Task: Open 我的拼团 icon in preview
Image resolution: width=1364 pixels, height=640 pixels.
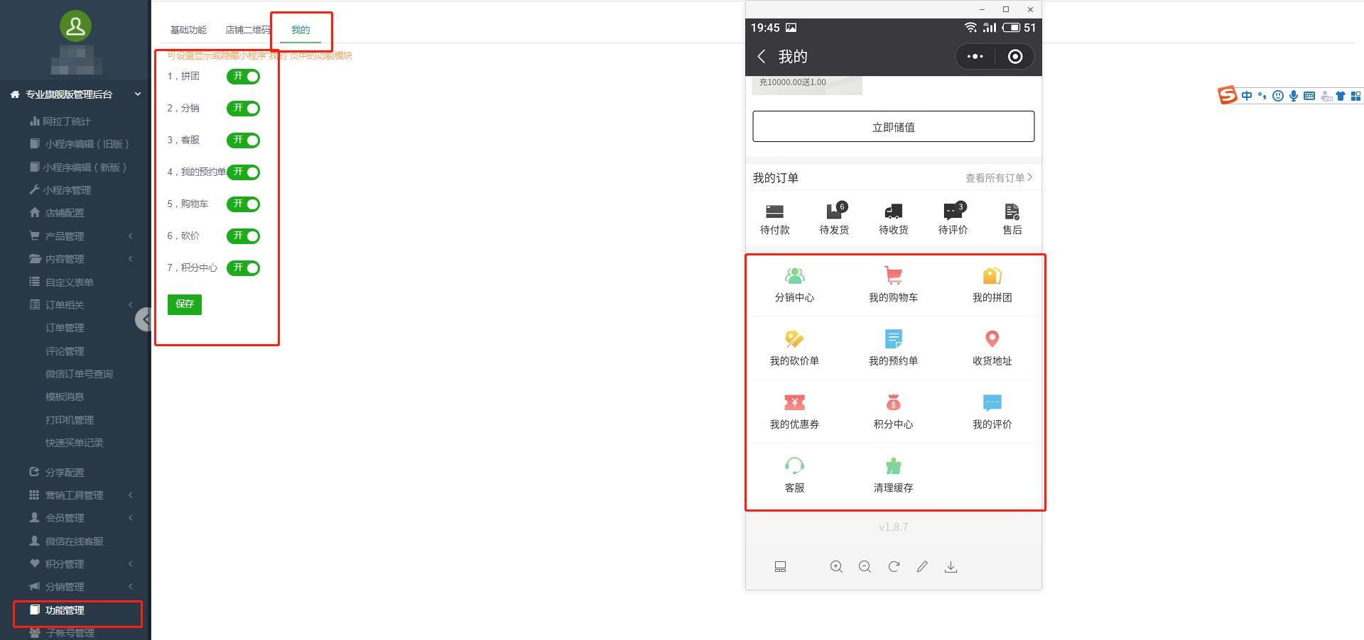Action: coord(992,276)
